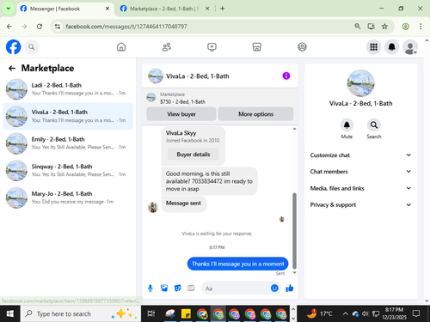
Task: Click the More options button
Action: pyautogui.click(x=255, y=114)
